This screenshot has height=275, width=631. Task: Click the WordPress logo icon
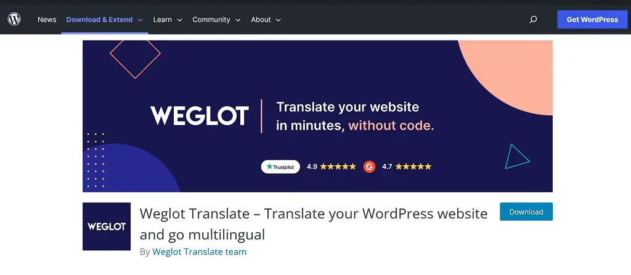point(14,19)
